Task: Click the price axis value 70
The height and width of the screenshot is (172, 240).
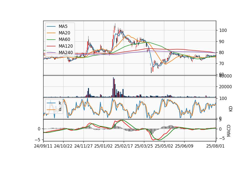Action: tap(222, 64)
